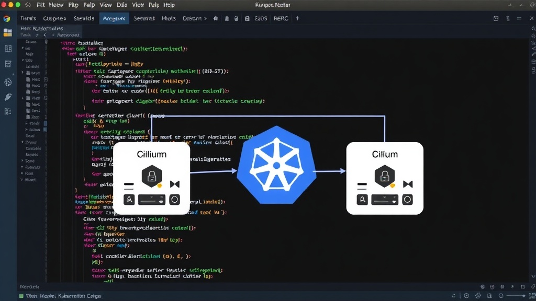Open the Help menu
This screenshot has width=536, height=301.
tap(169, 5)
